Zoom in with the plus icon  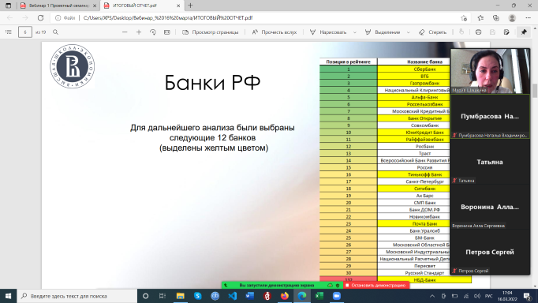pyautogui.click(x=139, y=32)
